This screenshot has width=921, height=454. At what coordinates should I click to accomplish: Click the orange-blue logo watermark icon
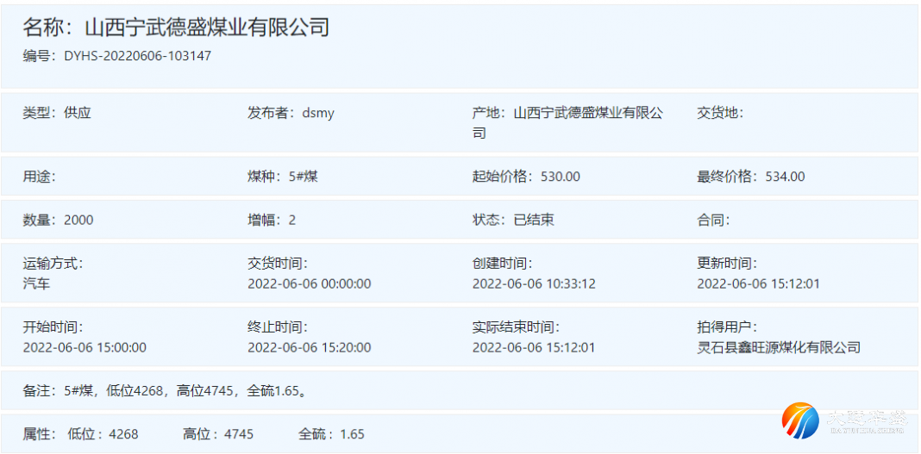point(800,420)
